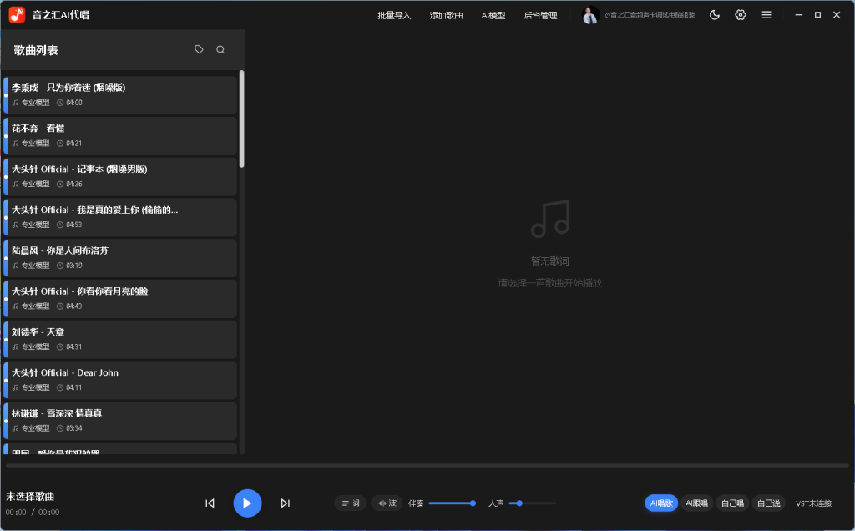The height and width of the screenshot is (531, 855).
Task: Toggle the 词 lyrics display button
Action: pyautogui.click(x=350, y=503)
